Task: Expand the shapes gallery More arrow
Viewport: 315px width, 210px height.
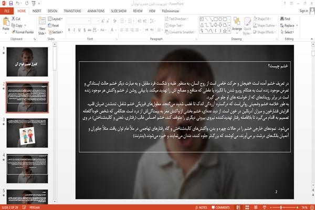Action: (229, 31)
